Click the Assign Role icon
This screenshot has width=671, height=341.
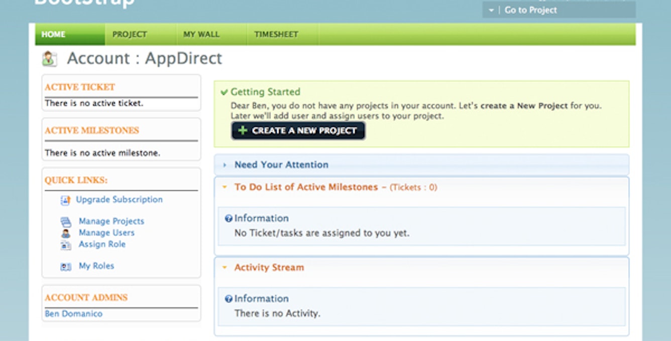(66, 245)
